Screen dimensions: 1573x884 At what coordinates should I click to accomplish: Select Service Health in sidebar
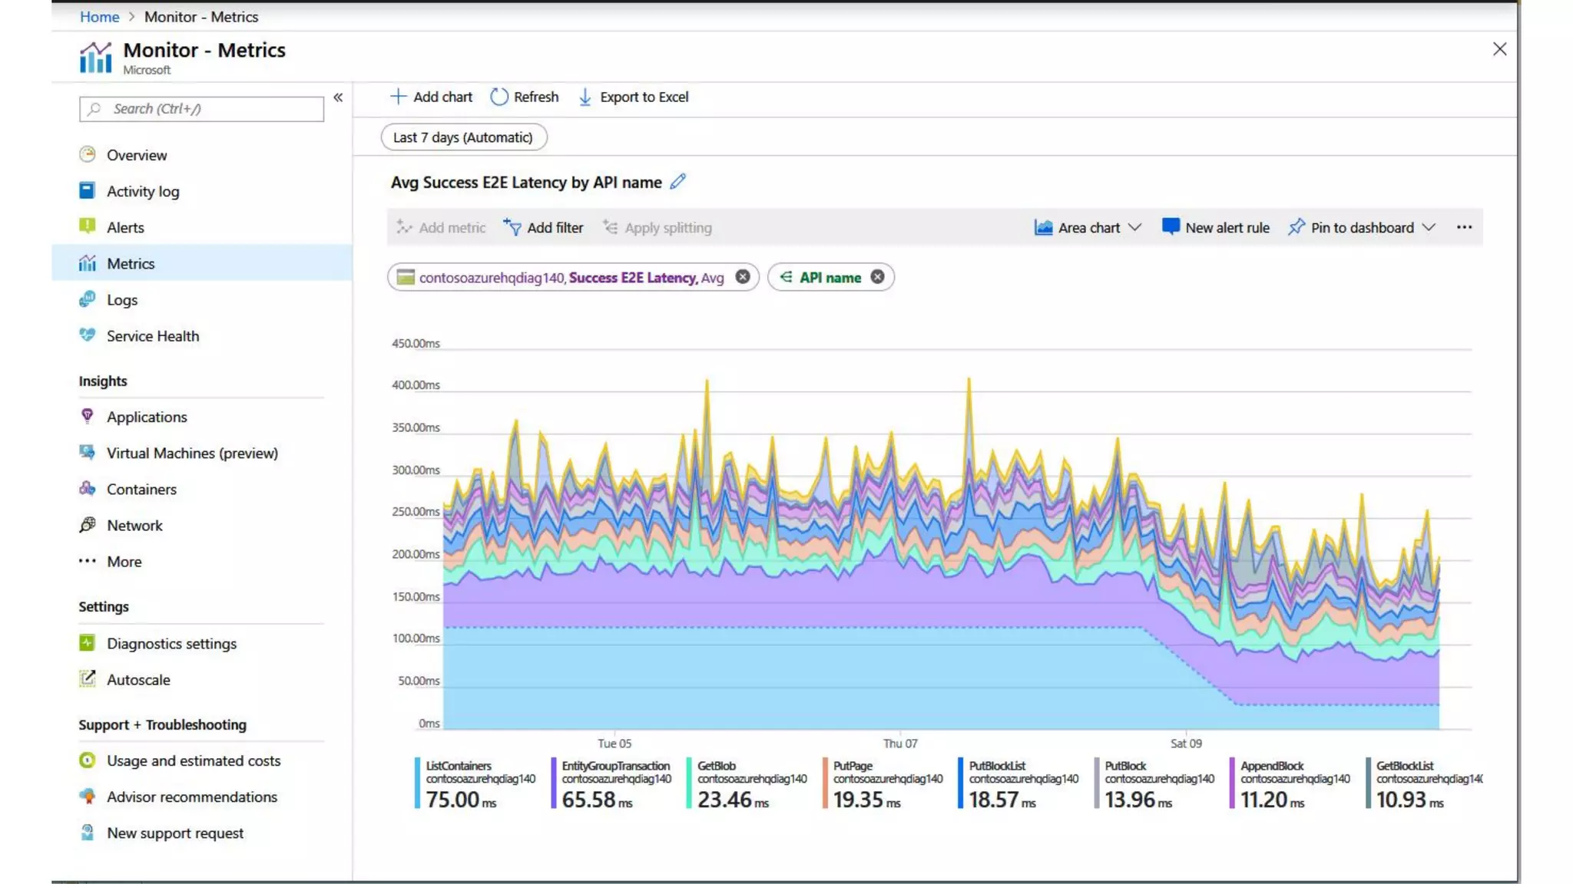152,336
